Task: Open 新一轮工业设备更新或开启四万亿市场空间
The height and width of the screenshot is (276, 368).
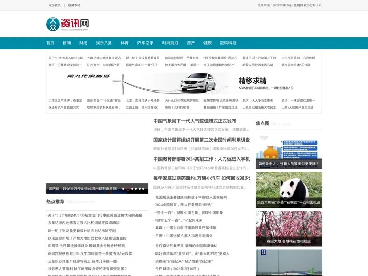Action: (82, 231)
